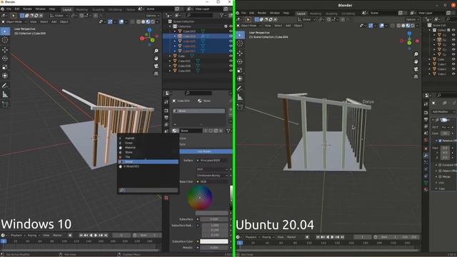457x257 pixels.
Task: Click the material list search field
Action: click(149, 191)
